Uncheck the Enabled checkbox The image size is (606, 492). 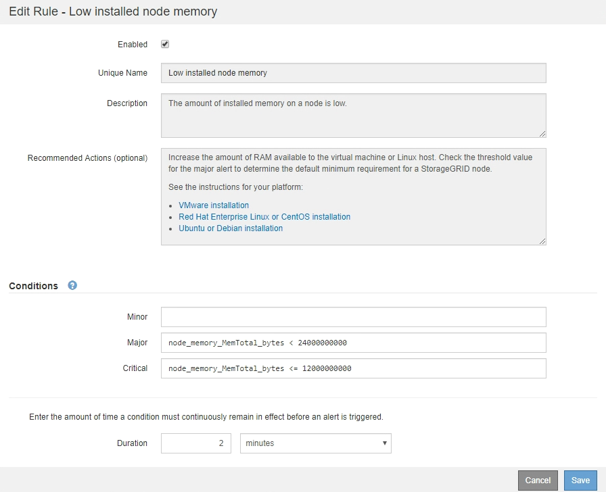(x=165, y=45)
